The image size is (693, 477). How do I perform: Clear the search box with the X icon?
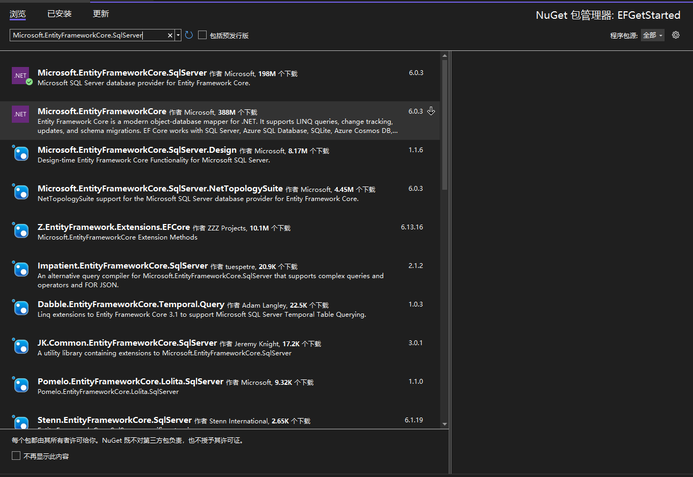tap(170, 35)
